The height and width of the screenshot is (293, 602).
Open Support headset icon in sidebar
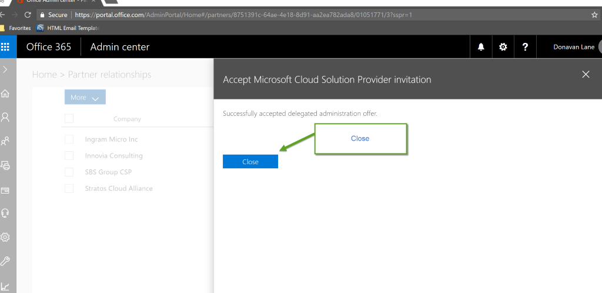coord(5,213)
